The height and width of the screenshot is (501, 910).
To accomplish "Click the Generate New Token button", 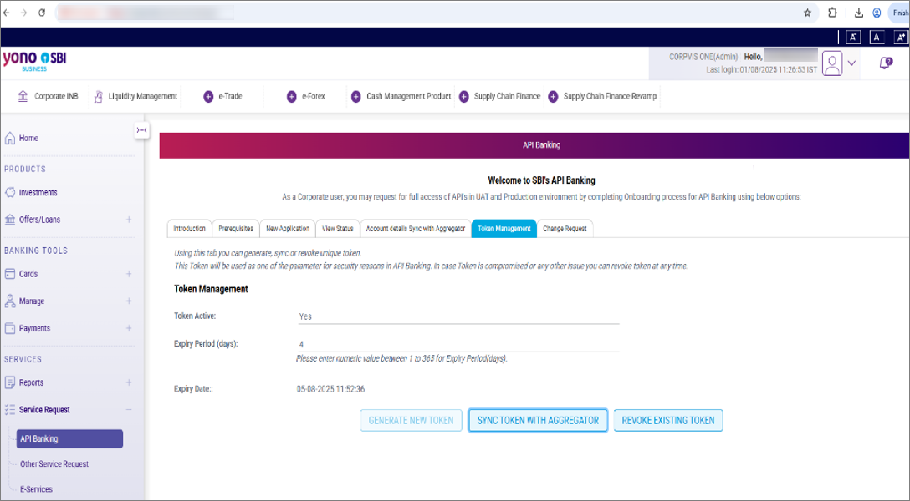I will (x=411, y=421).
